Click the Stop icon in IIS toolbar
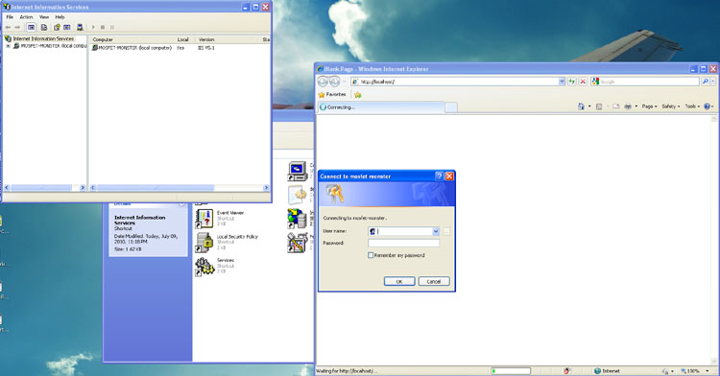This screenshot has height=376, width=720. (x=103, y=28)
